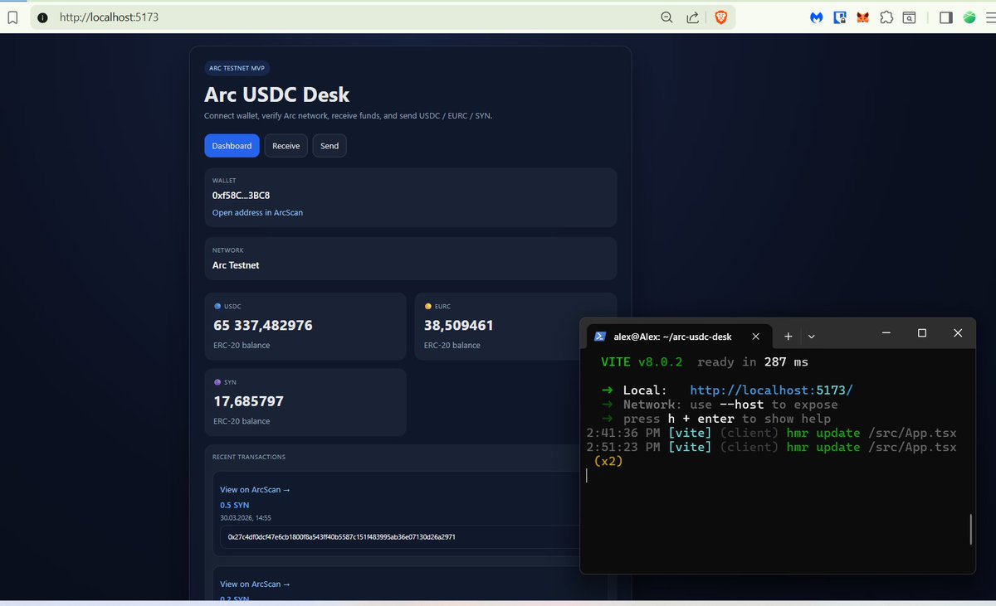This screenshot has height=606, width=996.
Task: Click RECENT TRANSACTIONS heading
Action: coord(249,457)
